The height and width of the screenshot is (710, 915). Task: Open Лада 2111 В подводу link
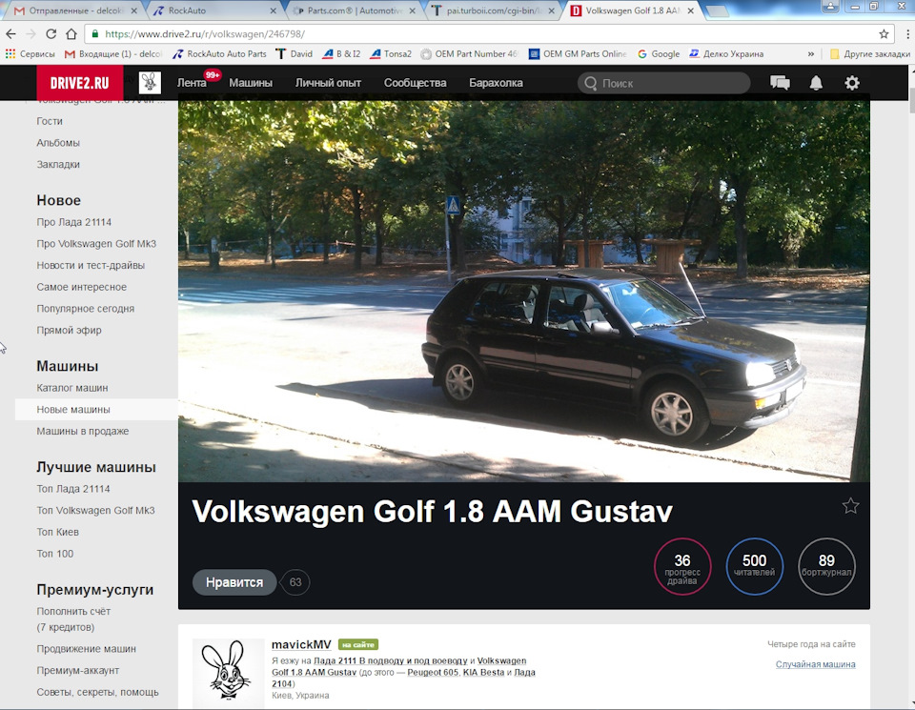(391, 661)
